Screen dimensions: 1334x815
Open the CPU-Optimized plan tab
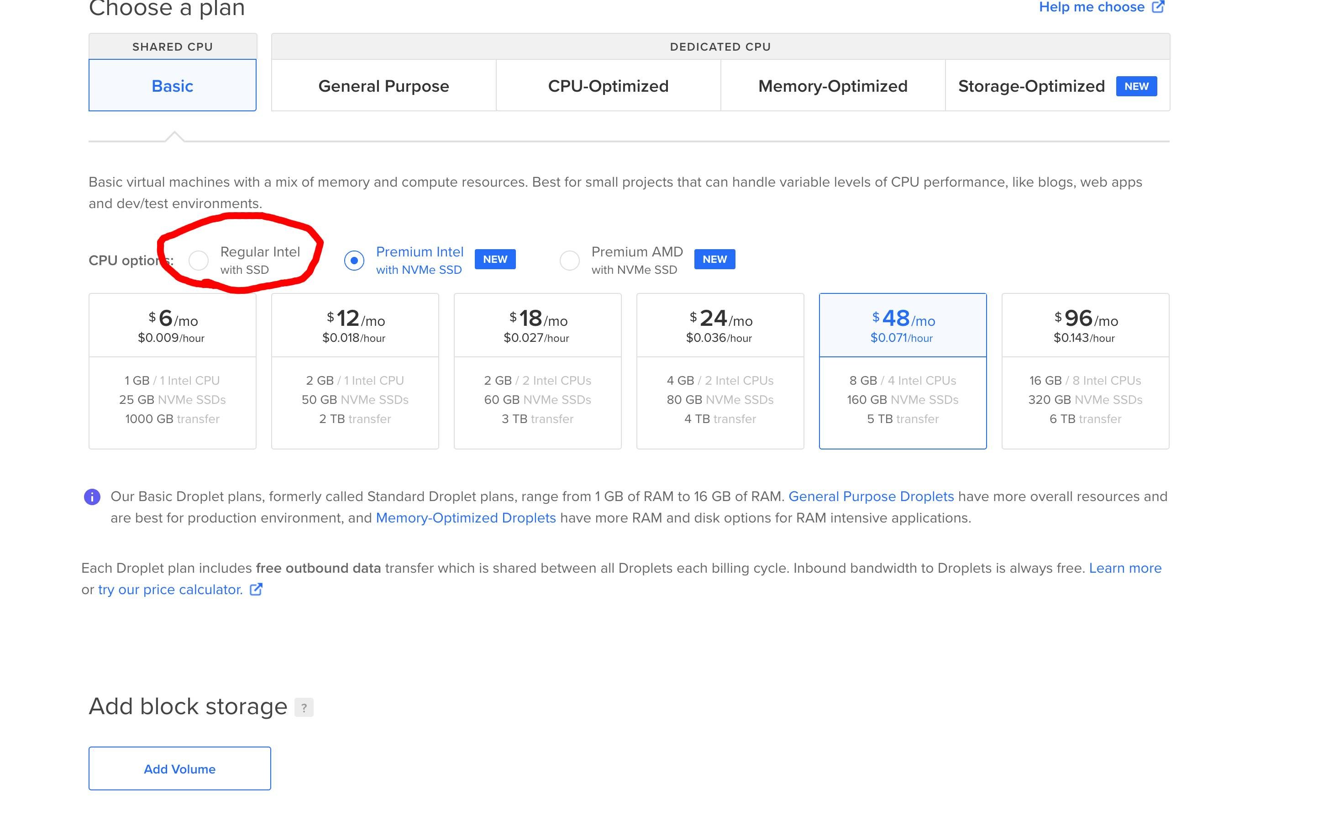pyautogui.click(x=608, y=85)
